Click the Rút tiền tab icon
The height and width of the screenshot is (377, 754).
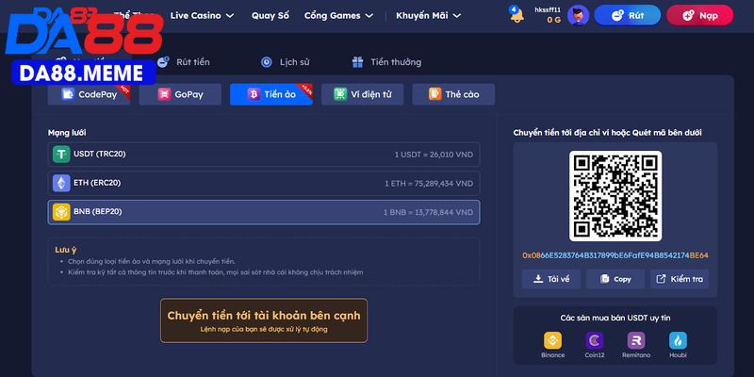click(x=163, y=62)
